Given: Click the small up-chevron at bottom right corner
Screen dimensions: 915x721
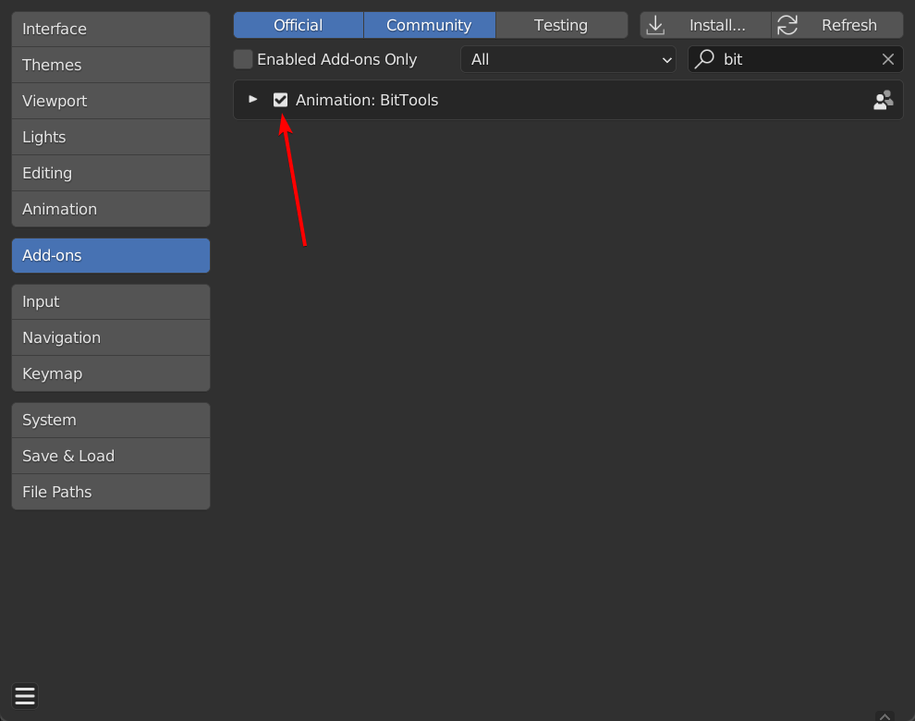Looking at the screenshot, I should (x=884, y=716).
